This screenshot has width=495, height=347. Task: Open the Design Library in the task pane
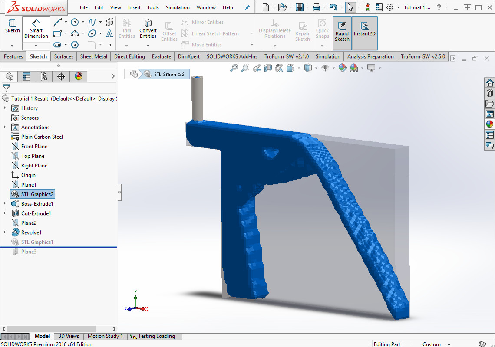coord(490,93)
